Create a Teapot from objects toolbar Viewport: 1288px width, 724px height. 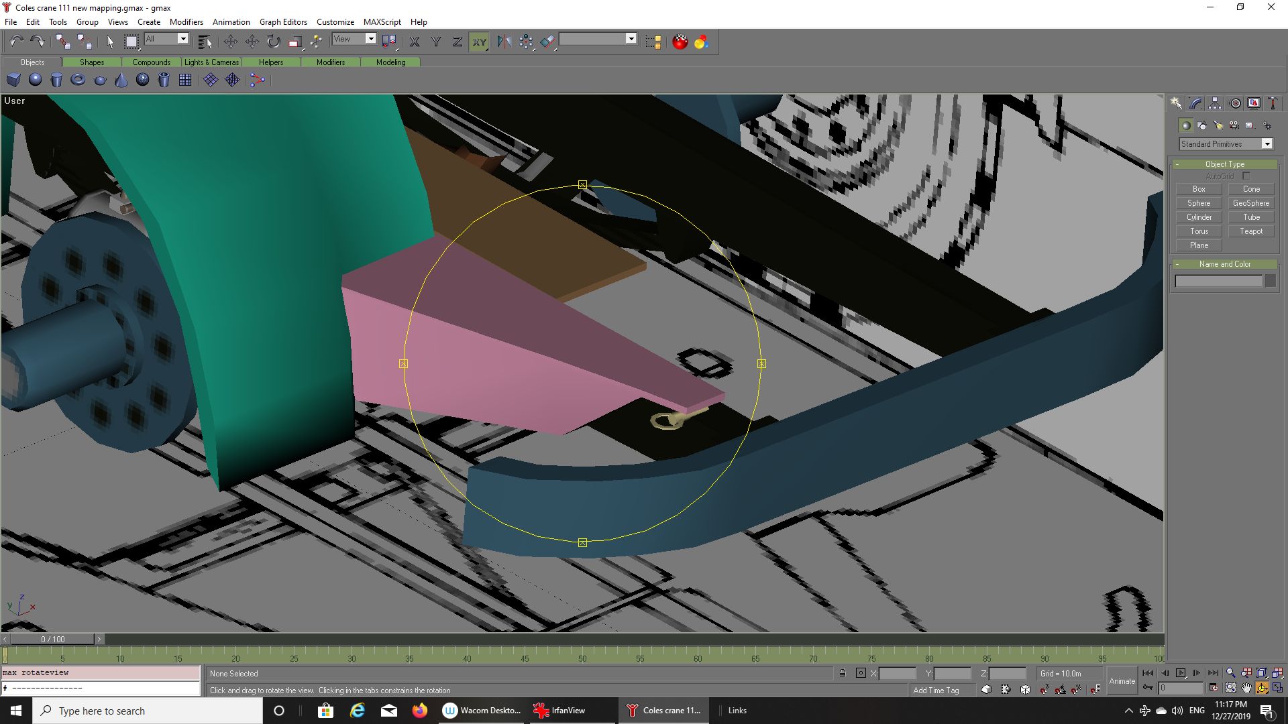point(100,80)
